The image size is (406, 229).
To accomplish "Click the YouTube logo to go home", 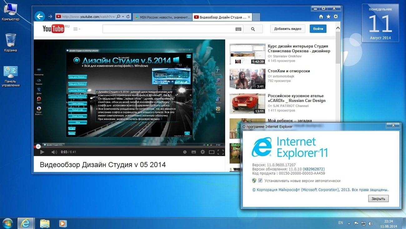I will coord(53,28).
